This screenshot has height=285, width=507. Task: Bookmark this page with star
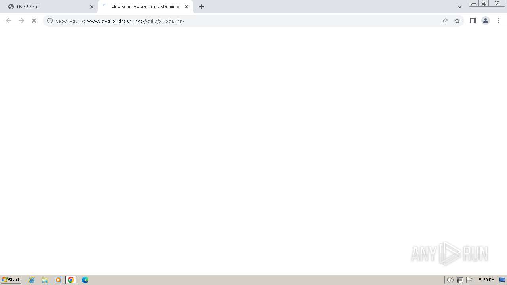pyautogui.click(x=457, y=21)
